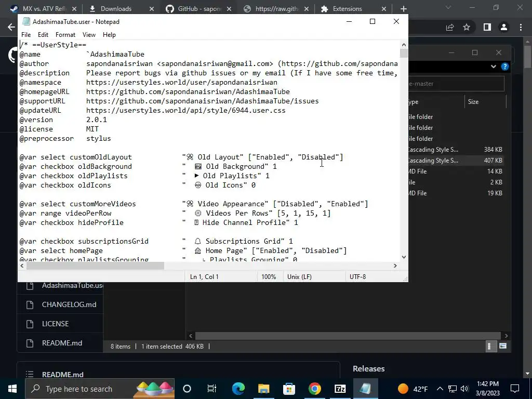This screenshot has width=532, height=399.
Task: Open the weather widget showing 42°F
Action: tap(413, 389)
